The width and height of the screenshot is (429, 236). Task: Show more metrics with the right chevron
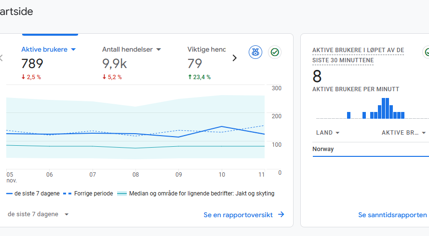(235, 58)
